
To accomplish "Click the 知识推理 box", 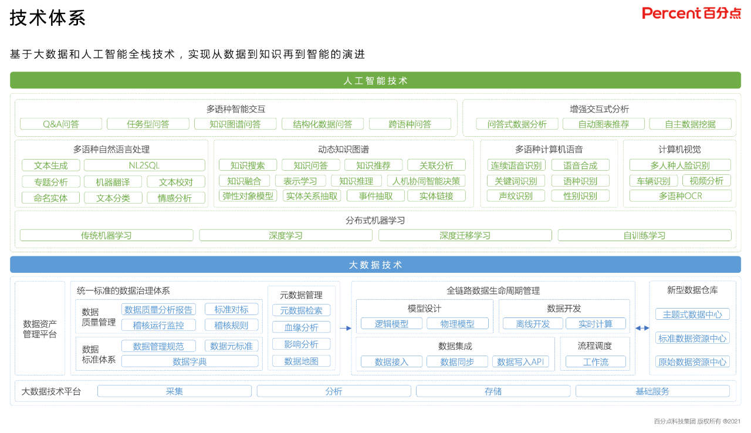I will click(x=356, y=181).
